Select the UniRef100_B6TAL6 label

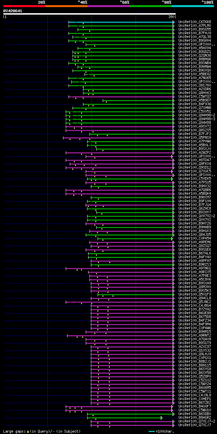pyautogui.click(x=194, y=253)
